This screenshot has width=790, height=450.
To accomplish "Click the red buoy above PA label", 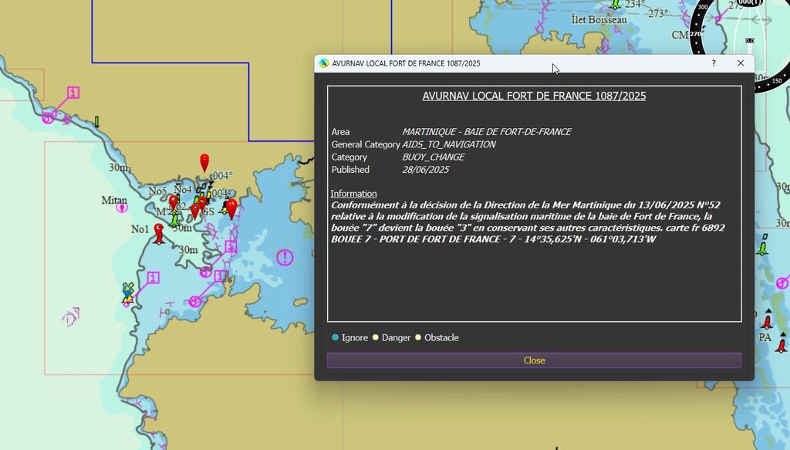I will pos(767,321).
